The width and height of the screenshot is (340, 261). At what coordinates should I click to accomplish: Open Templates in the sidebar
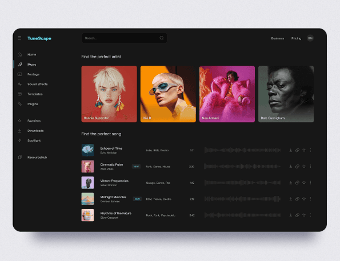pos(35,94)
